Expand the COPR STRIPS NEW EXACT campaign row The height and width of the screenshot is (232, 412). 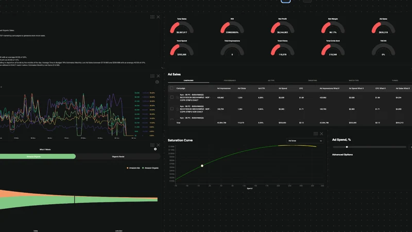177,109
